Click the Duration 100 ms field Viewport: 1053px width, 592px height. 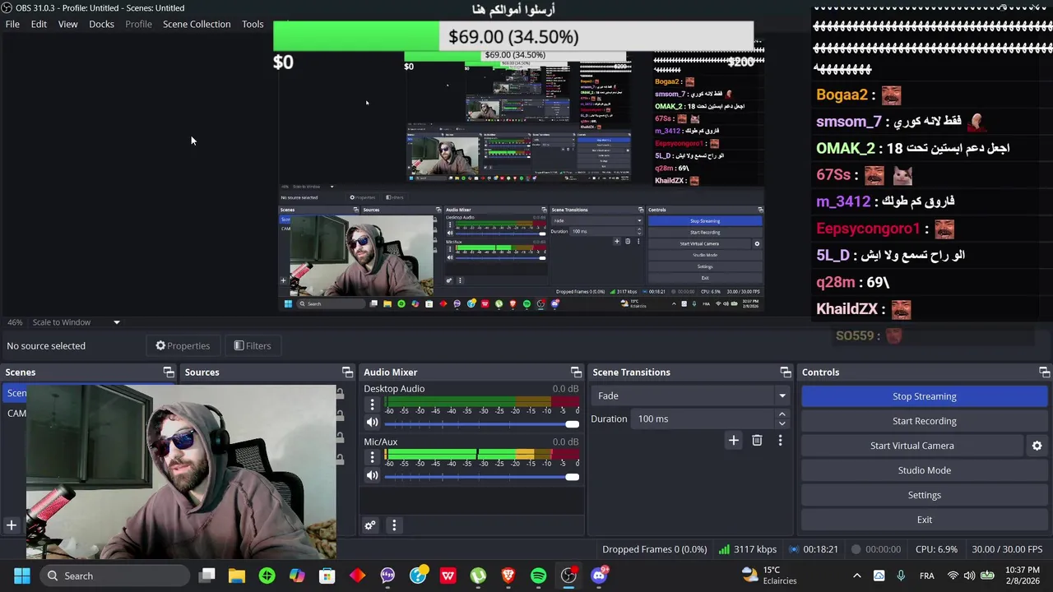point(701,419)
